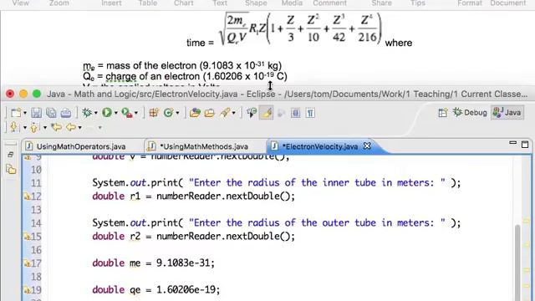Click the Run External Tools icon

[127, 113]
